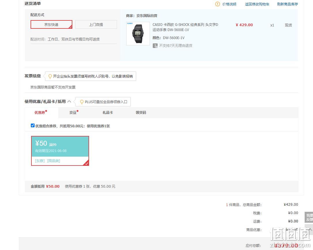Click the lightbulb icon in invoice tip
This screenshot has height=250, width=313.
pyautogui.click(x=50, y=76)
